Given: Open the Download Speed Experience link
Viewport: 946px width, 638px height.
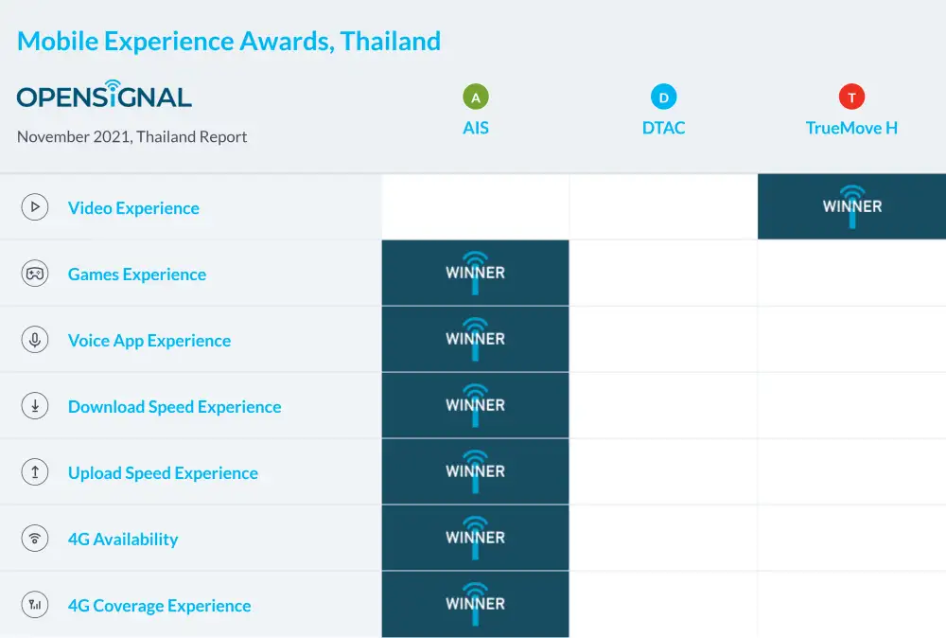Looking at the screenshot, I should 175,407.
